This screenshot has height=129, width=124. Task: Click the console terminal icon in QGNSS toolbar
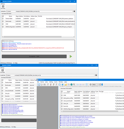pyautogui.click(x=87, y=85)
